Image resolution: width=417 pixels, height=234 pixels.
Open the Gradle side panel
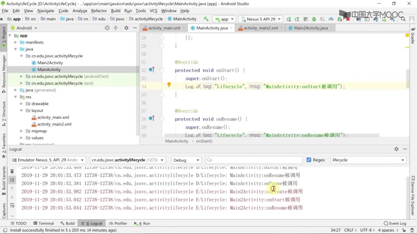coord(413,36)
